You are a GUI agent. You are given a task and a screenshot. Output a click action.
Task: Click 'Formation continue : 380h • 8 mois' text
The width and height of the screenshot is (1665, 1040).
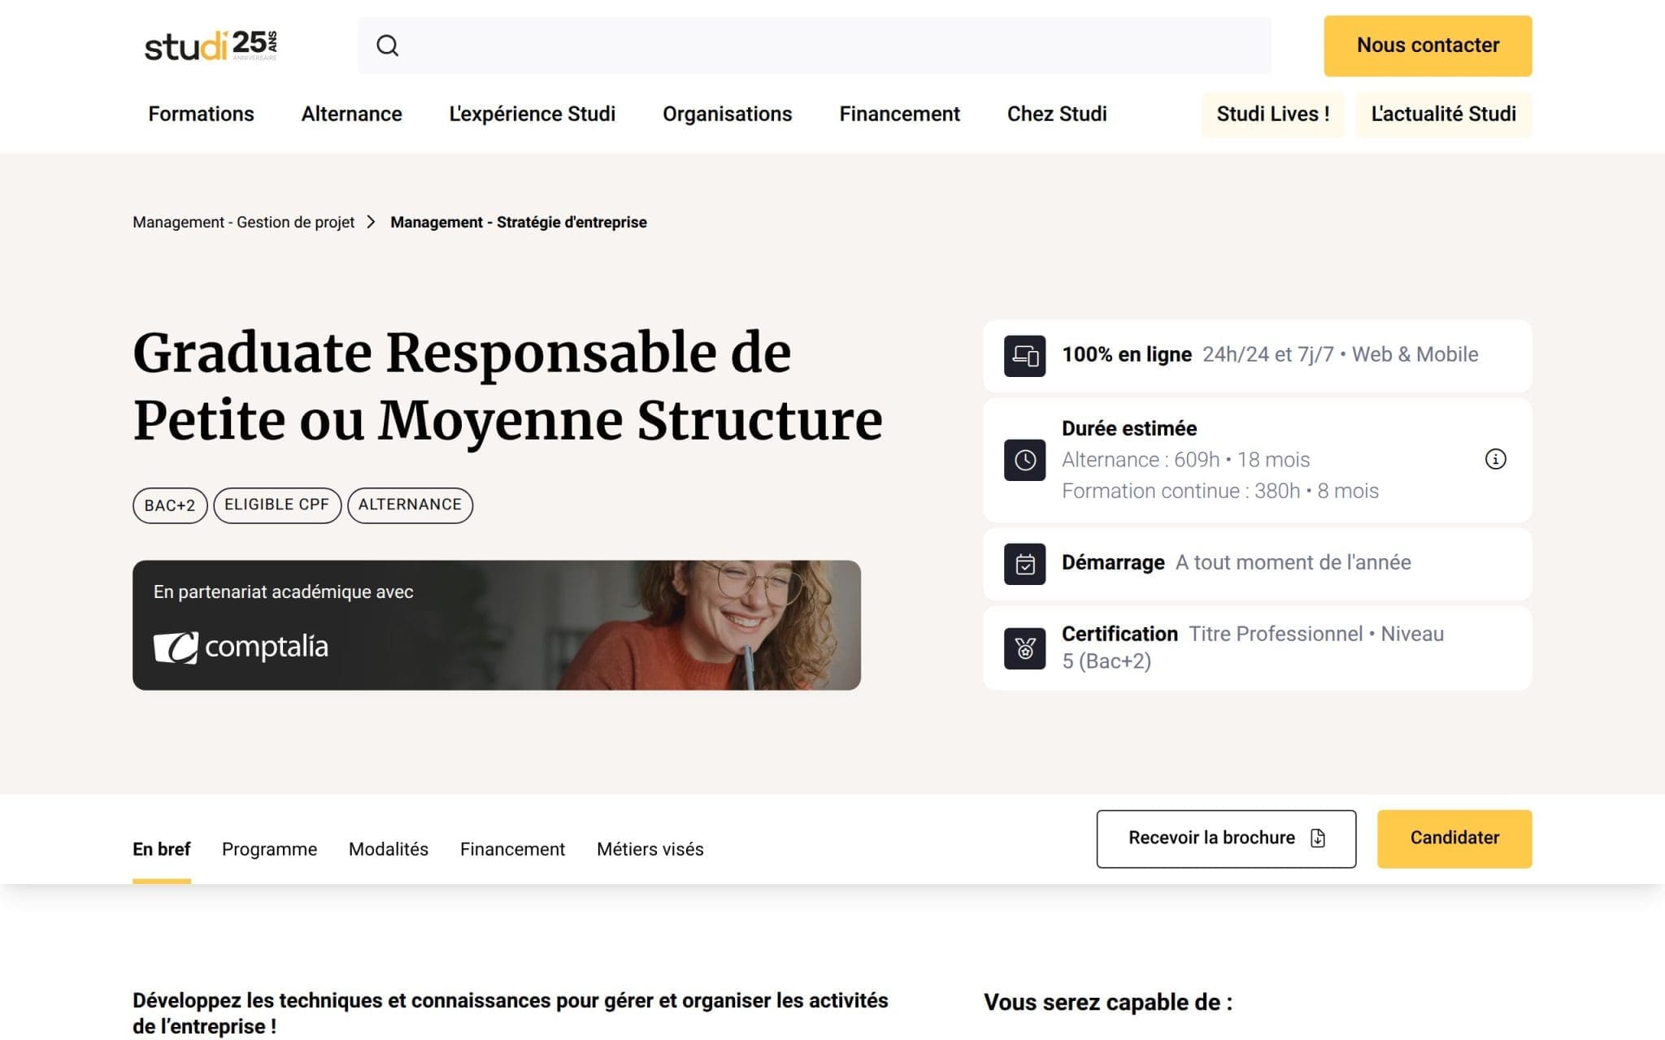(1220, 491)
